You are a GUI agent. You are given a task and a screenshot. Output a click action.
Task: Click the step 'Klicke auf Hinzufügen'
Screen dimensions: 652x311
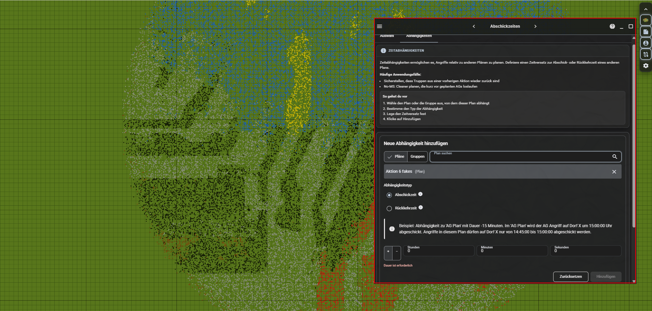[x=404, y=119]
